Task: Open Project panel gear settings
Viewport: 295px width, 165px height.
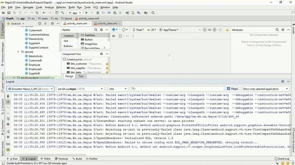Action: point(53,23)
